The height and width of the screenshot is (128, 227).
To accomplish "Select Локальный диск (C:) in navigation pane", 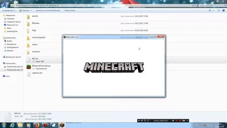I will (x=15, y=66).
